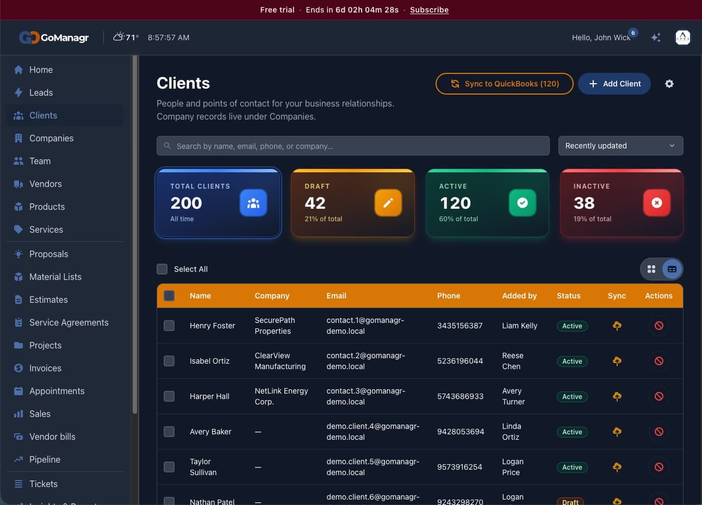The width and height of the screenshot is (702, 505).
Task: Sort table by Name column header
Action: pos(200,296)
